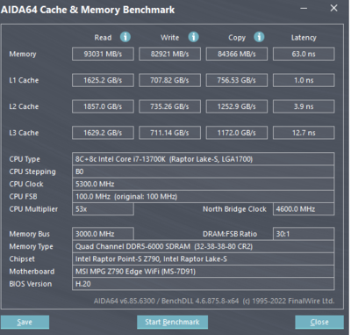This screenshot has width=351, height=335.
Task: Click CPU Stepping value B0
Action: pos(203,171)
